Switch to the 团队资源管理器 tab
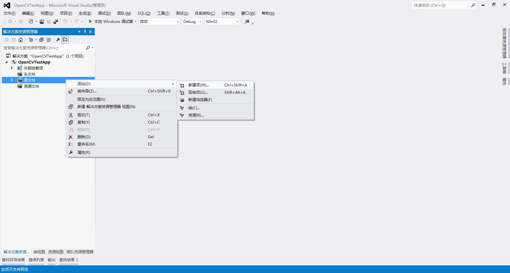The width and height of the screenshot is (510, 273). [80, 252]
